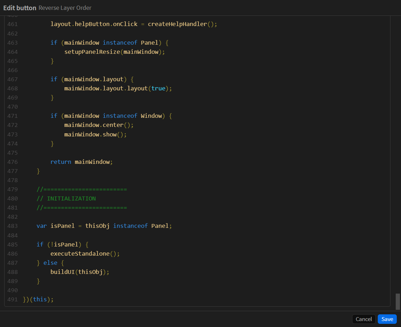Click 'if (mainWindow.layout) {' on line 467
Viewport: 401px width, 327px height.
(92, 79)
